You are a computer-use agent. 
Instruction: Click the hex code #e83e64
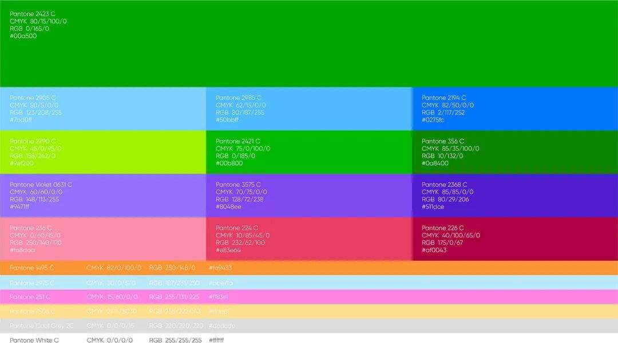pyautogui.click(x=228, y=250)
